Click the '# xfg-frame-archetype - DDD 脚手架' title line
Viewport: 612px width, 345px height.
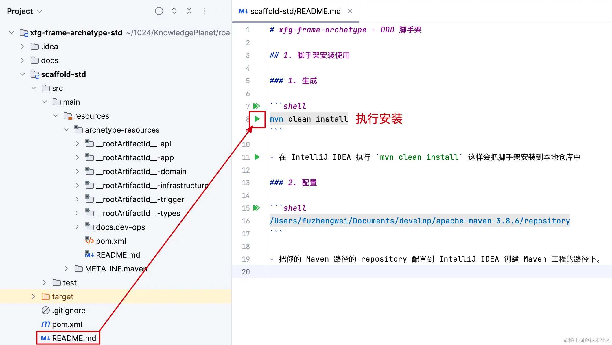[x=345, y=30]
